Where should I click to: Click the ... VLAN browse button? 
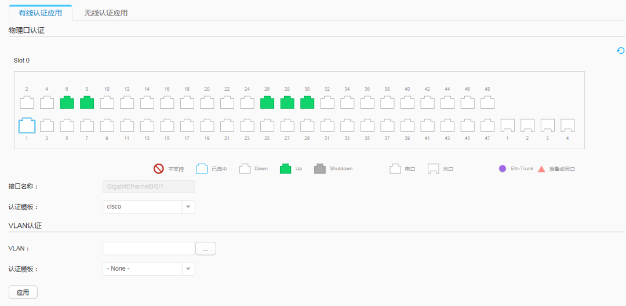[206, 248]
